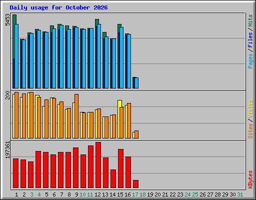Click day number 13 on the axis
This screenshot has height=200, width=256.
point(105,194)
